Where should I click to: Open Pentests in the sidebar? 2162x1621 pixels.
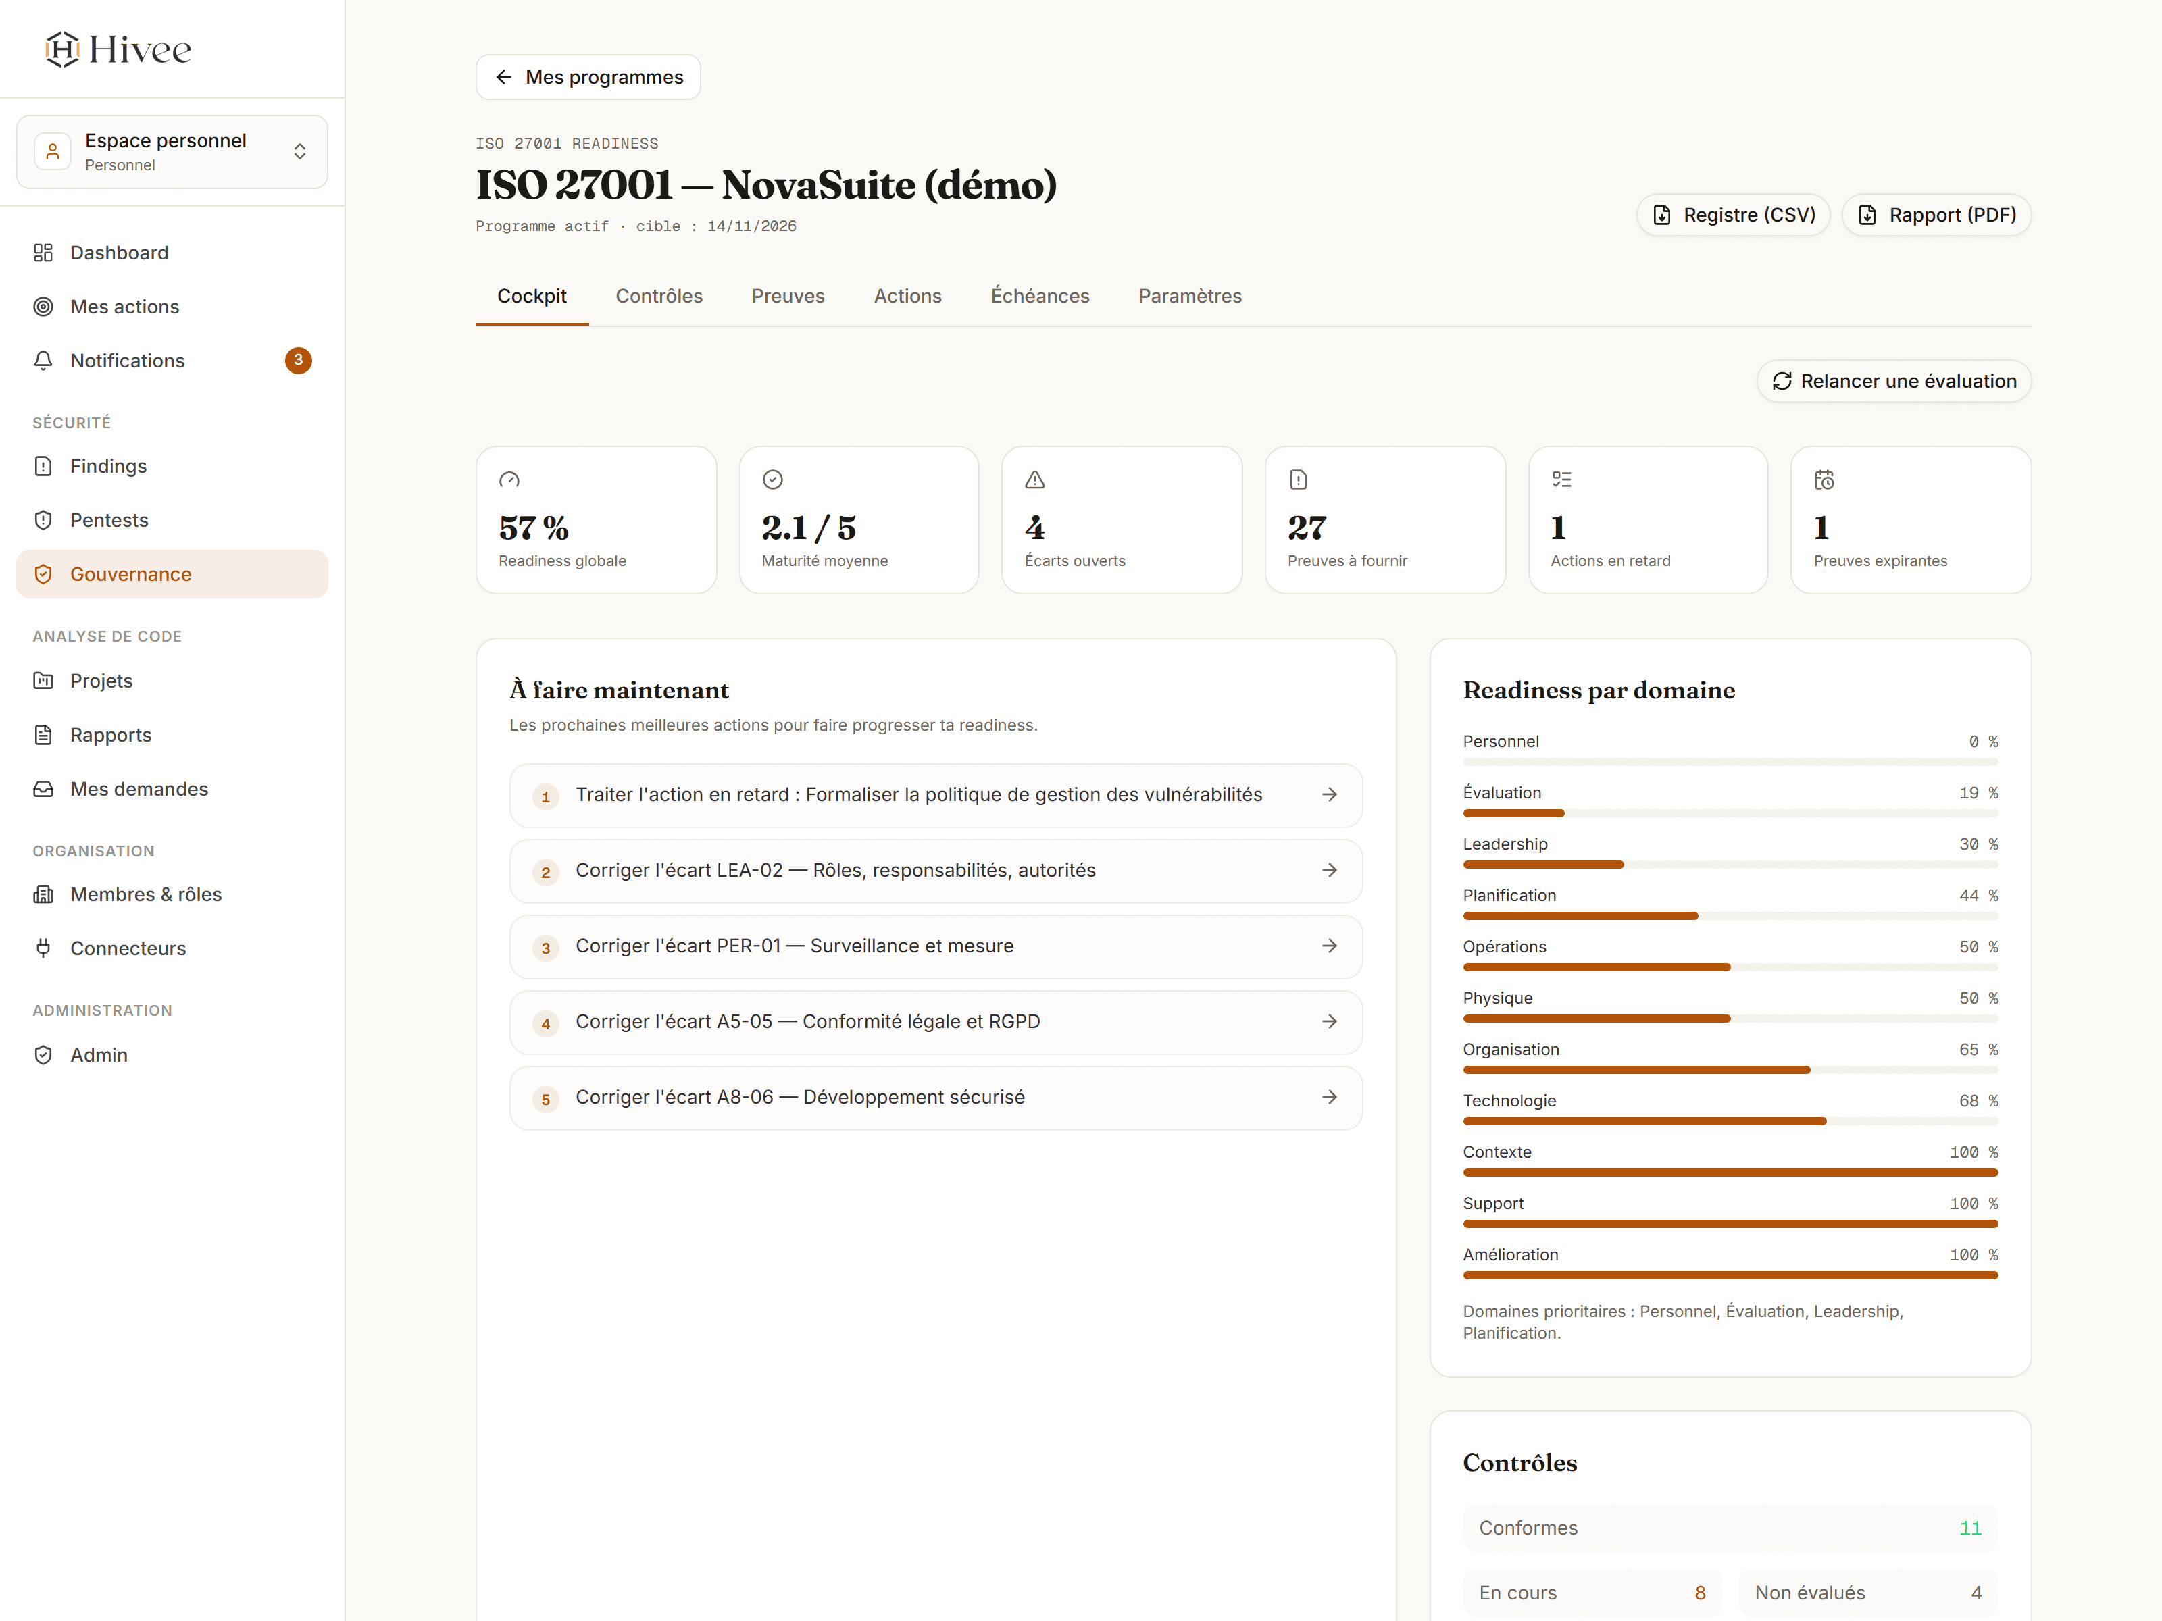[x=172, y=520]
